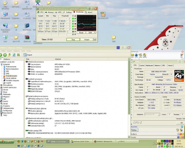Click the up-level arrow icon in EVEREST toolbar
This screenshot has width=185, height=148.
click(9, 55)
